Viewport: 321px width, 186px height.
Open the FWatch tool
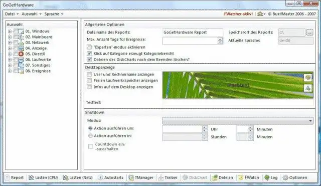coord(249,177)
